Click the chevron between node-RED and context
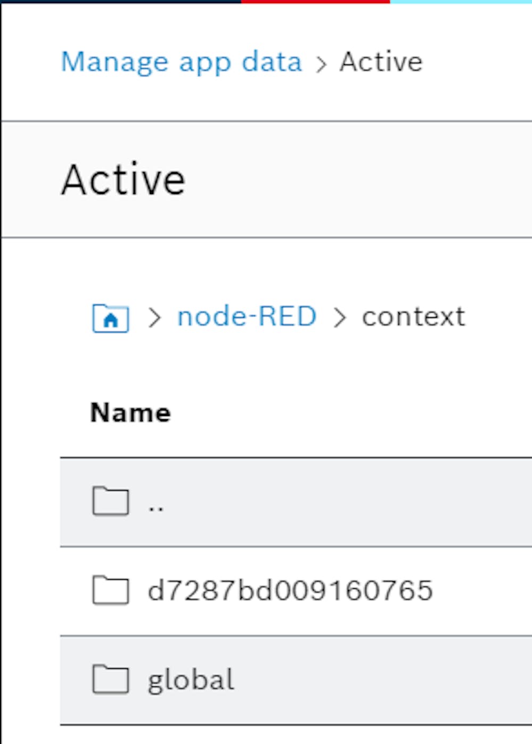 click(x=339, y=318)
